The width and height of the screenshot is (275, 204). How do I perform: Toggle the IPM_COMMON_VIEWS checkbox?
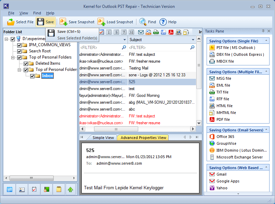click(x=19, y=45)
